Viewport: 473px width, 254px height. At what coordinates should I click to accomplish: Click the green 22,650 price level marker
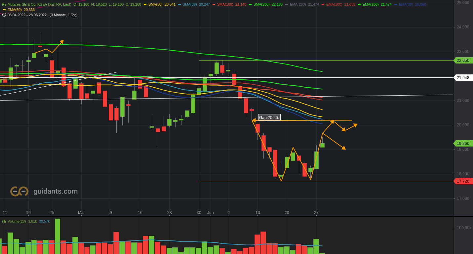[463, 61]
